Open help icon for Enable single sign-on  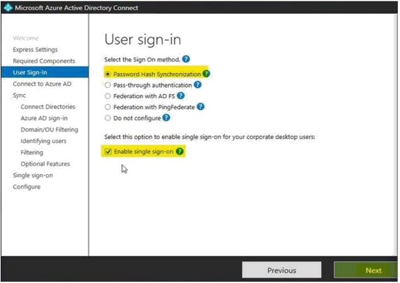pyautogui.click(x=179, y=152)
